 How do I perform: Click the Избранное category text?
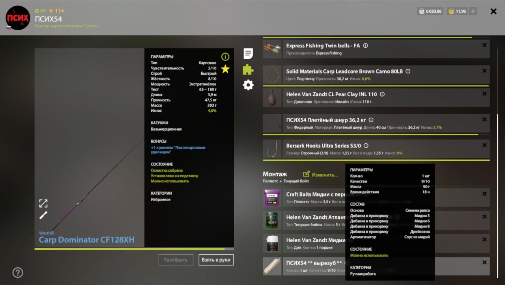(161, 200)
